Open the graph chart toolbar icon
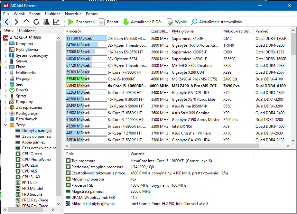 (x=56, y=22)
